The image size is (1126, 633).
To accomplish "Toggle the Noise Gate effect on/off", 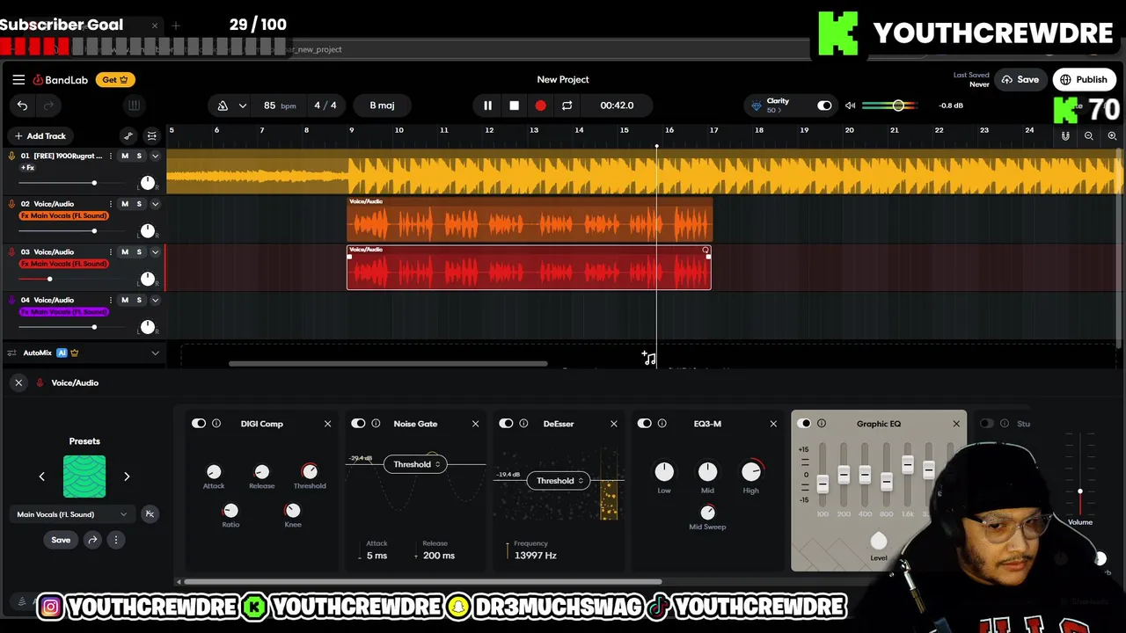I will coord(358,424).
